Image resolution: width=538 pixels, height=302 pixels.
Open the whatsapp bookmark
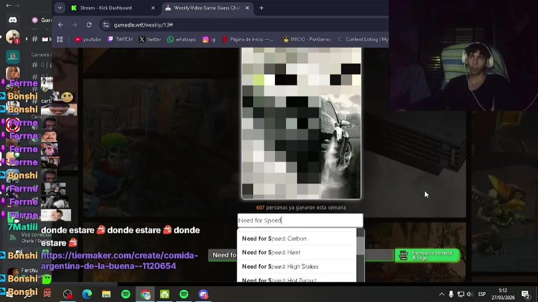(x=182, y=39)
